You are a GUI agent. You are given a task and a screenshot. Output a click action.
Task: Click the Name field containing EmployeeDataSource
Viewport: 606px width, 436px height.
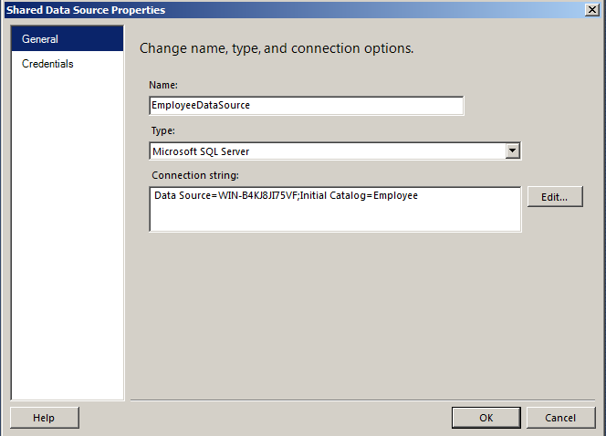click(307, 106)
